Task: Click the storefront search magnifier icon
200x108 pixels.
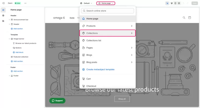Action: (x=184, y=18)
